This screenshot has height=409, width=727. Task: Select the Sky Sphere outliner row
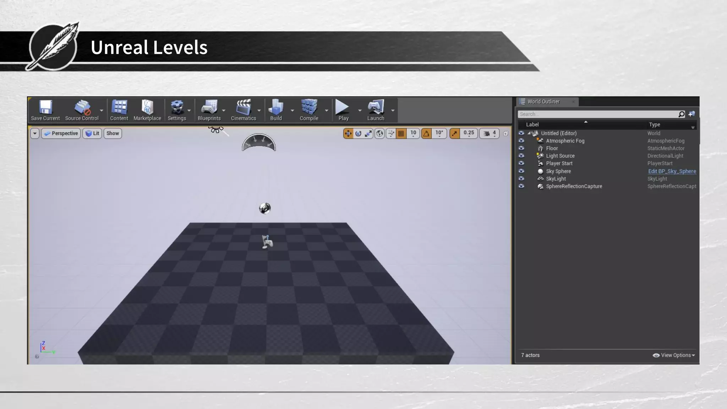pos(607,171)
